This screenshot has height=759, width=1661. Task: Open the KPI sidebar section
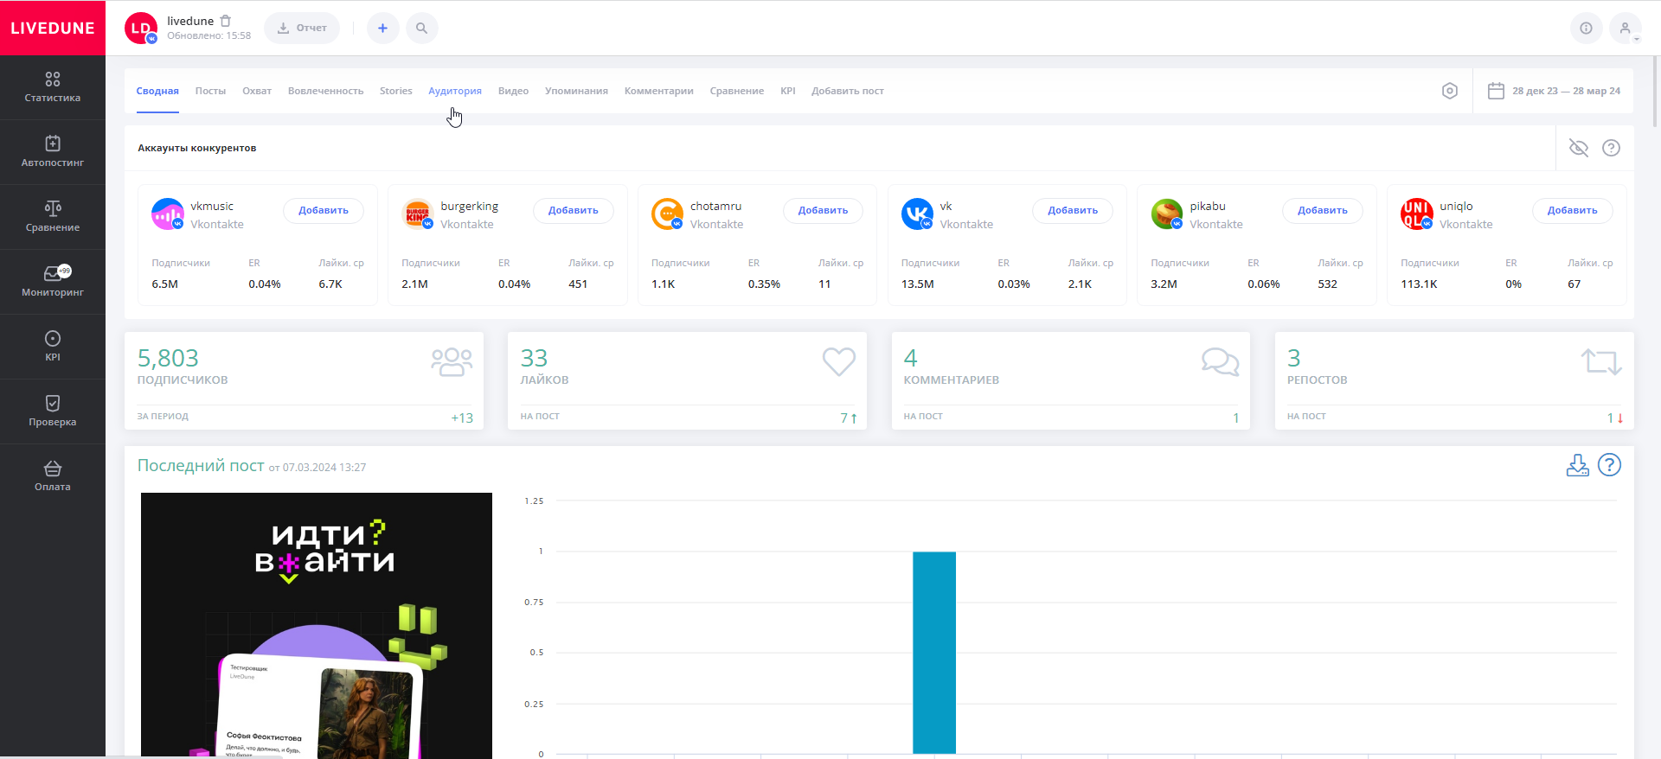point(53,347)
